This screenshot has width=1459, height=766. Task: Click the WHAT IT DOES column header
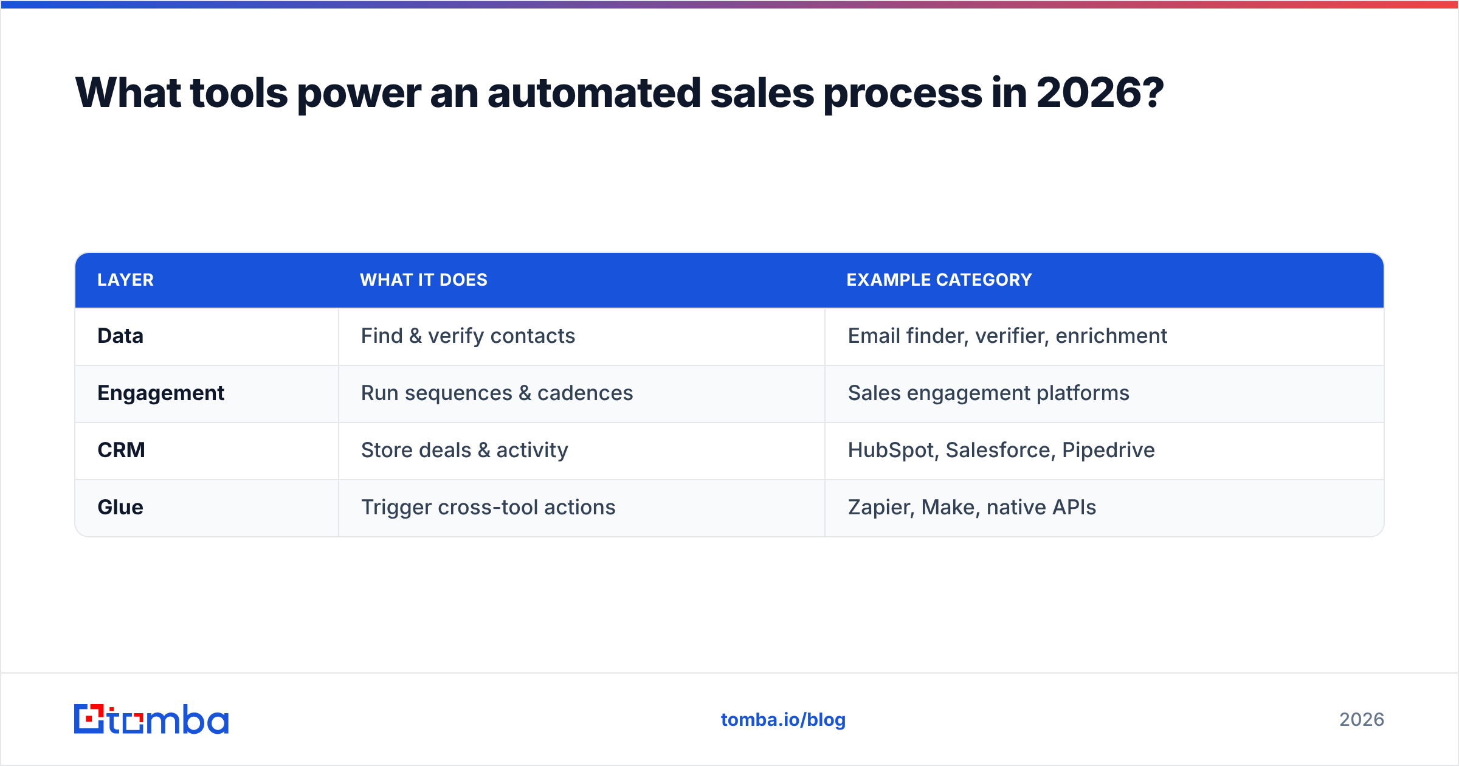pos(582,280)
